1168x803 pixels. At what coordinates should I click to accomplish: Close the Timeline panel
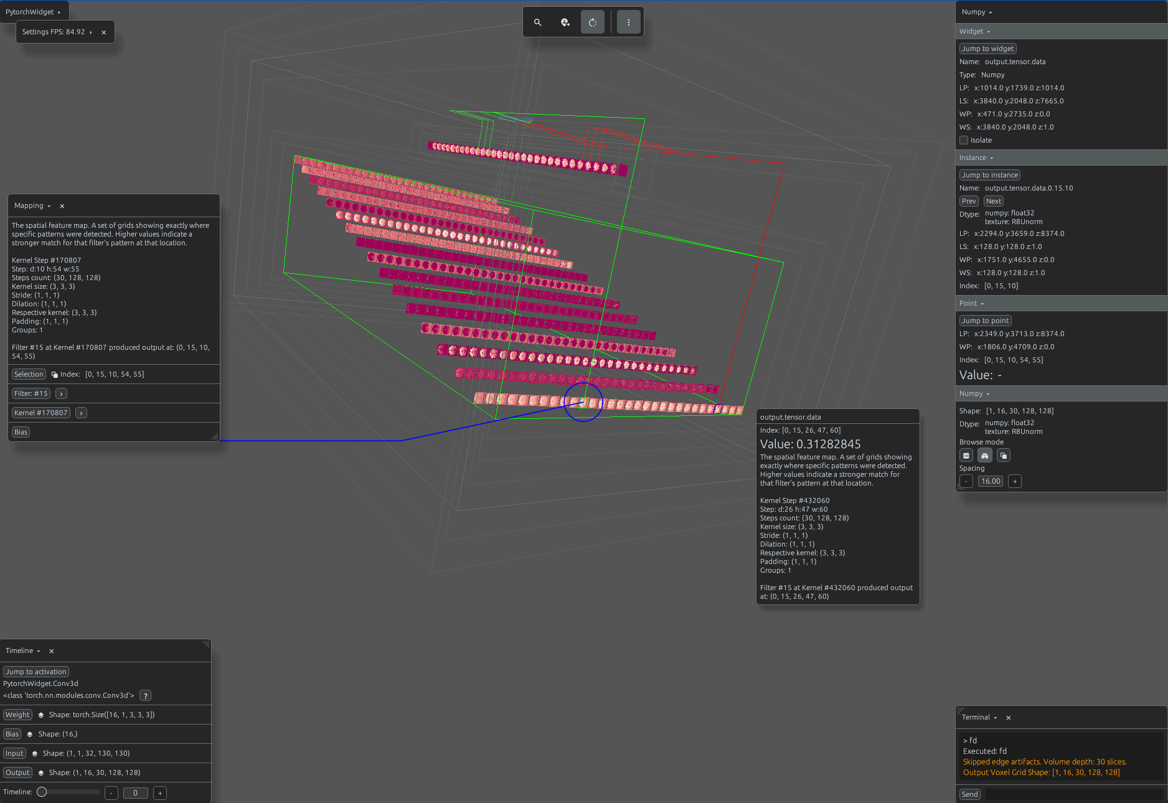coord(52,651)
